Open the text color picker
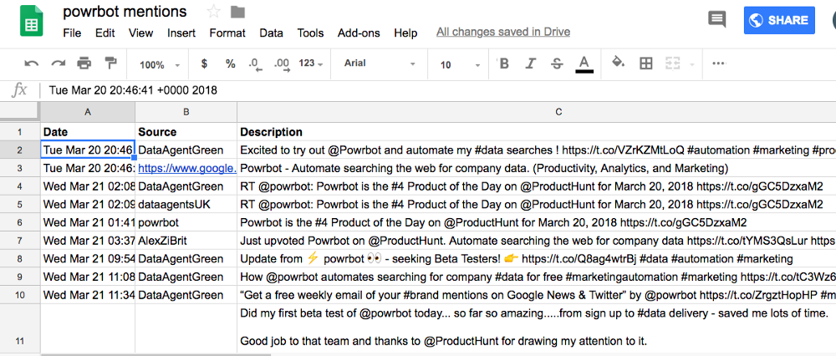This screenshot has width=836, height=356. [584, 64]
